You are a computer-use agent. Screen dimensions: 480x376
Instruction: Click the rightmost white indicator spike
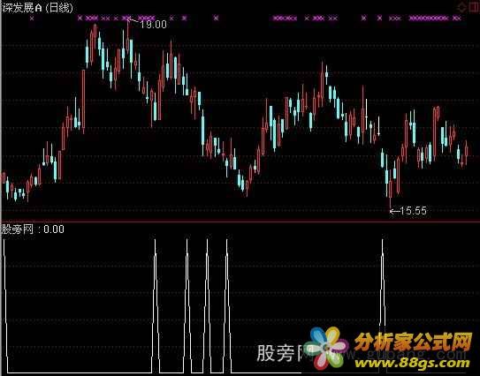383,305
